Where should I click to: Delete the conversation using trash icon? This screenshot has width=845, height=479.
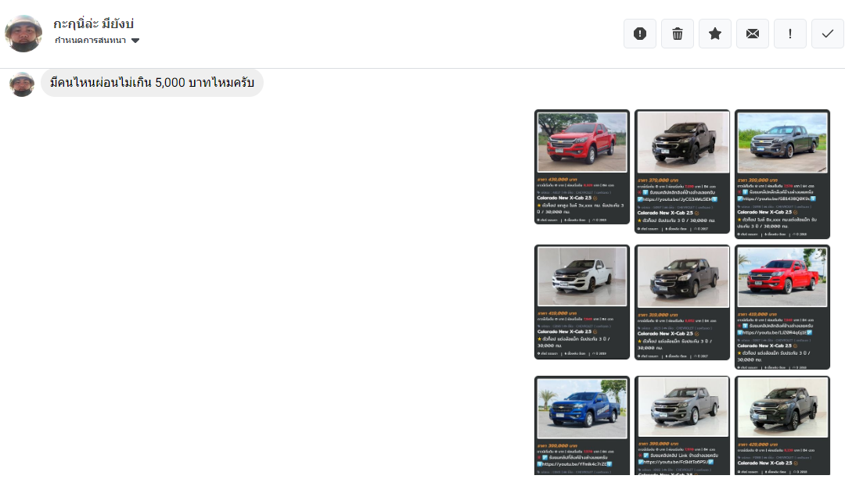coord(678,34)
